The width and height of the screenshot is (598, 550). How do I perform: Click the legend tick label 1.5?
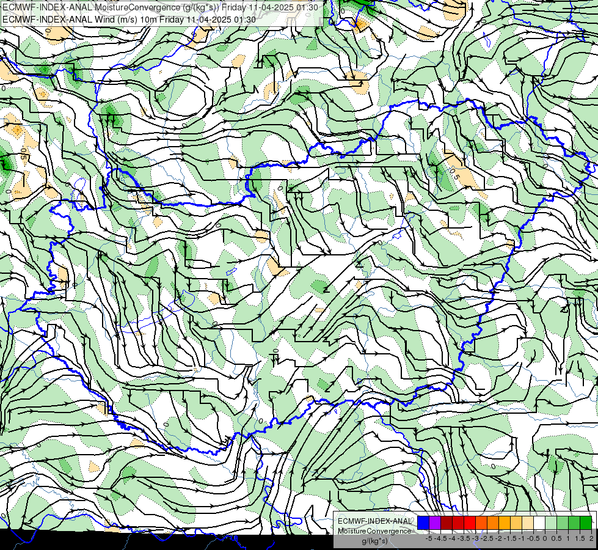pos(580,538)
